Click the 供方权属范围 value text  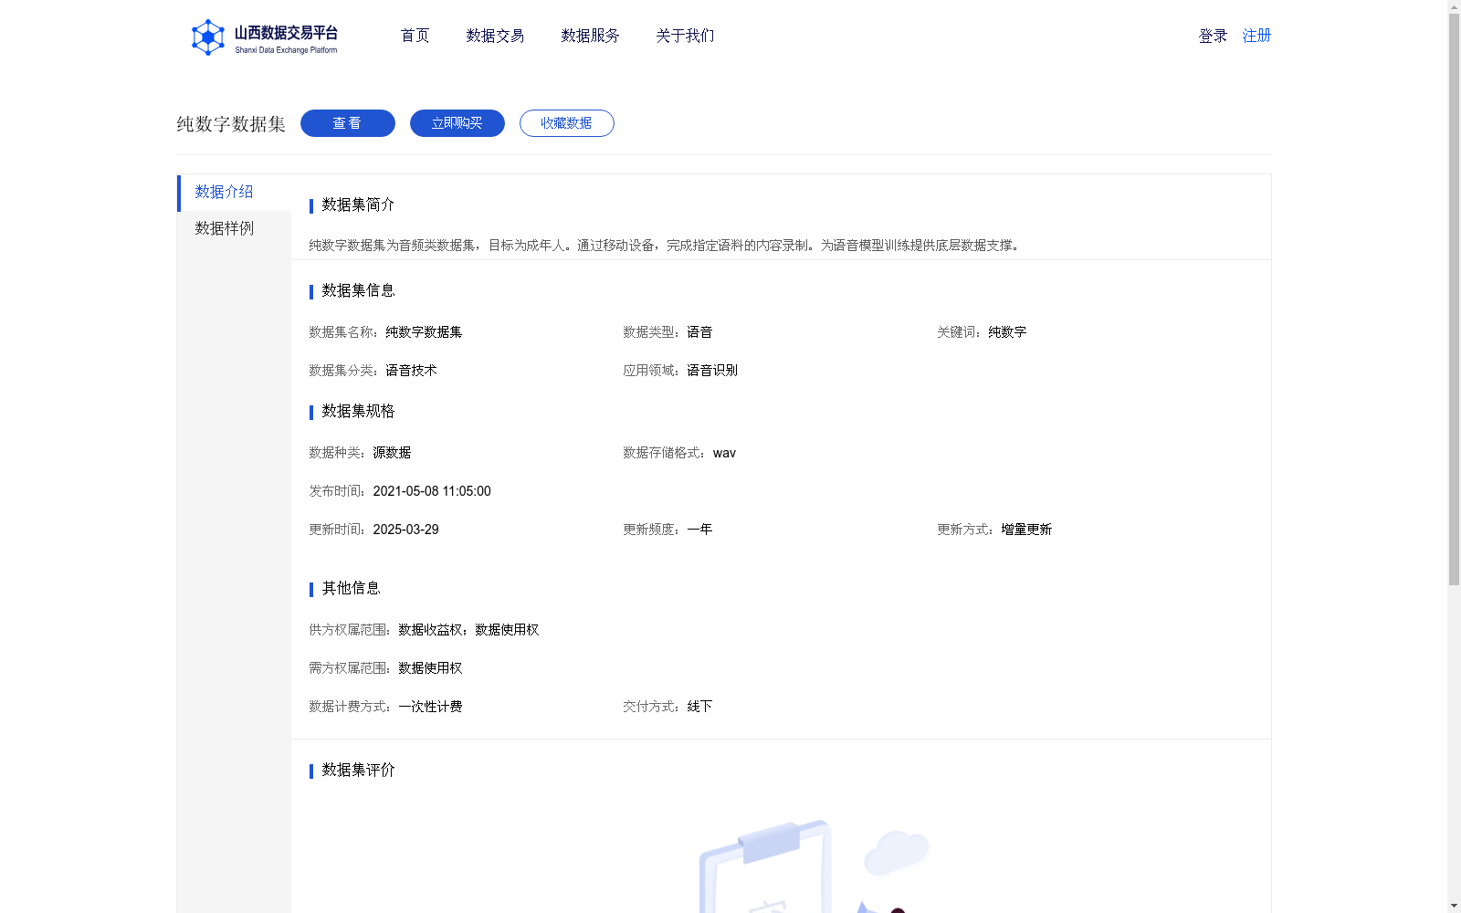coord(468,630)
